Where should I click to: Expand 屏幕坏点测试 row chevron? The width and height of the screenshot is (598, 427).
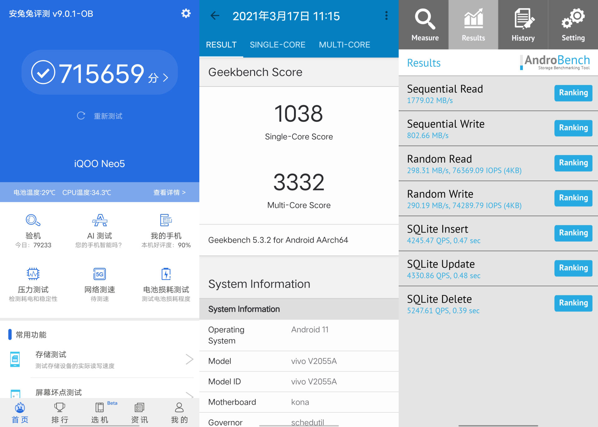pyautogui.click(x=189, y=395)
